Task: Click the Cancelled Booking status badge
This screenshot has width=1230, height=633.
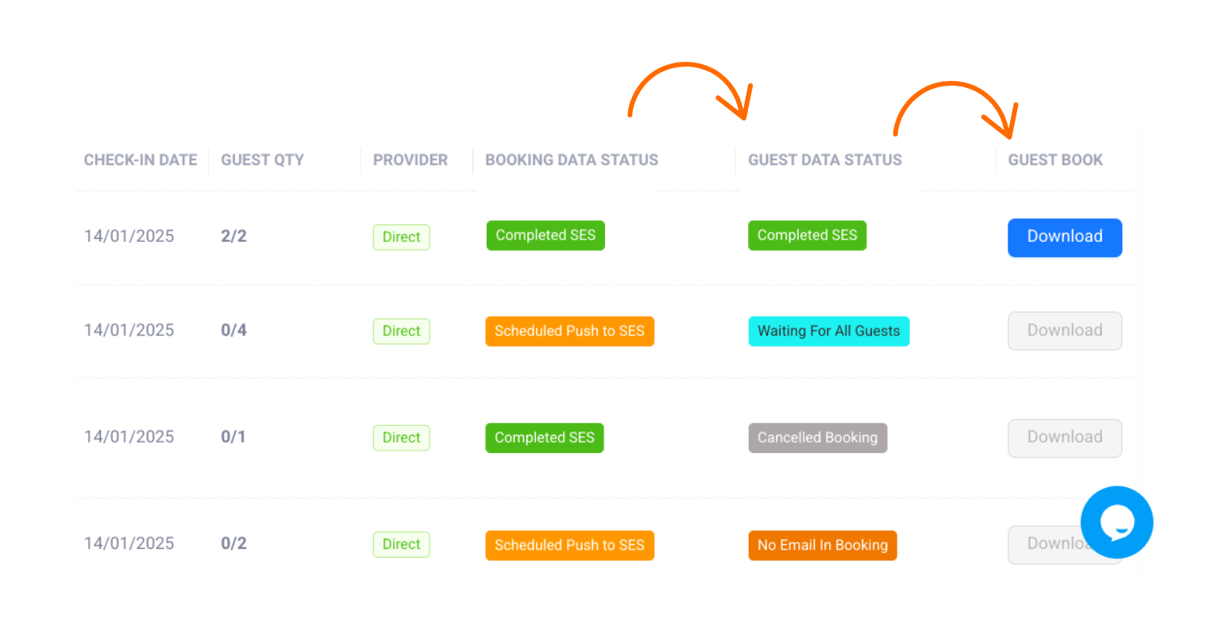Action: pyautogui.click(x=817, y=437)
